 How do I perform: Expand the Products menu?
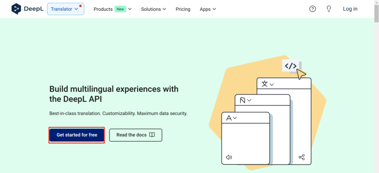112,9
